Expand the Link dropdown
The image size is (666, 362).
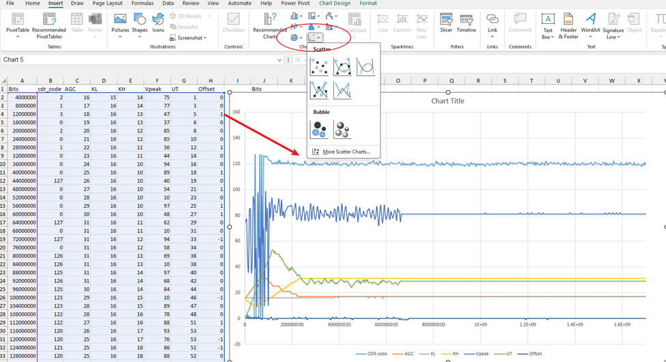[492, 37]
